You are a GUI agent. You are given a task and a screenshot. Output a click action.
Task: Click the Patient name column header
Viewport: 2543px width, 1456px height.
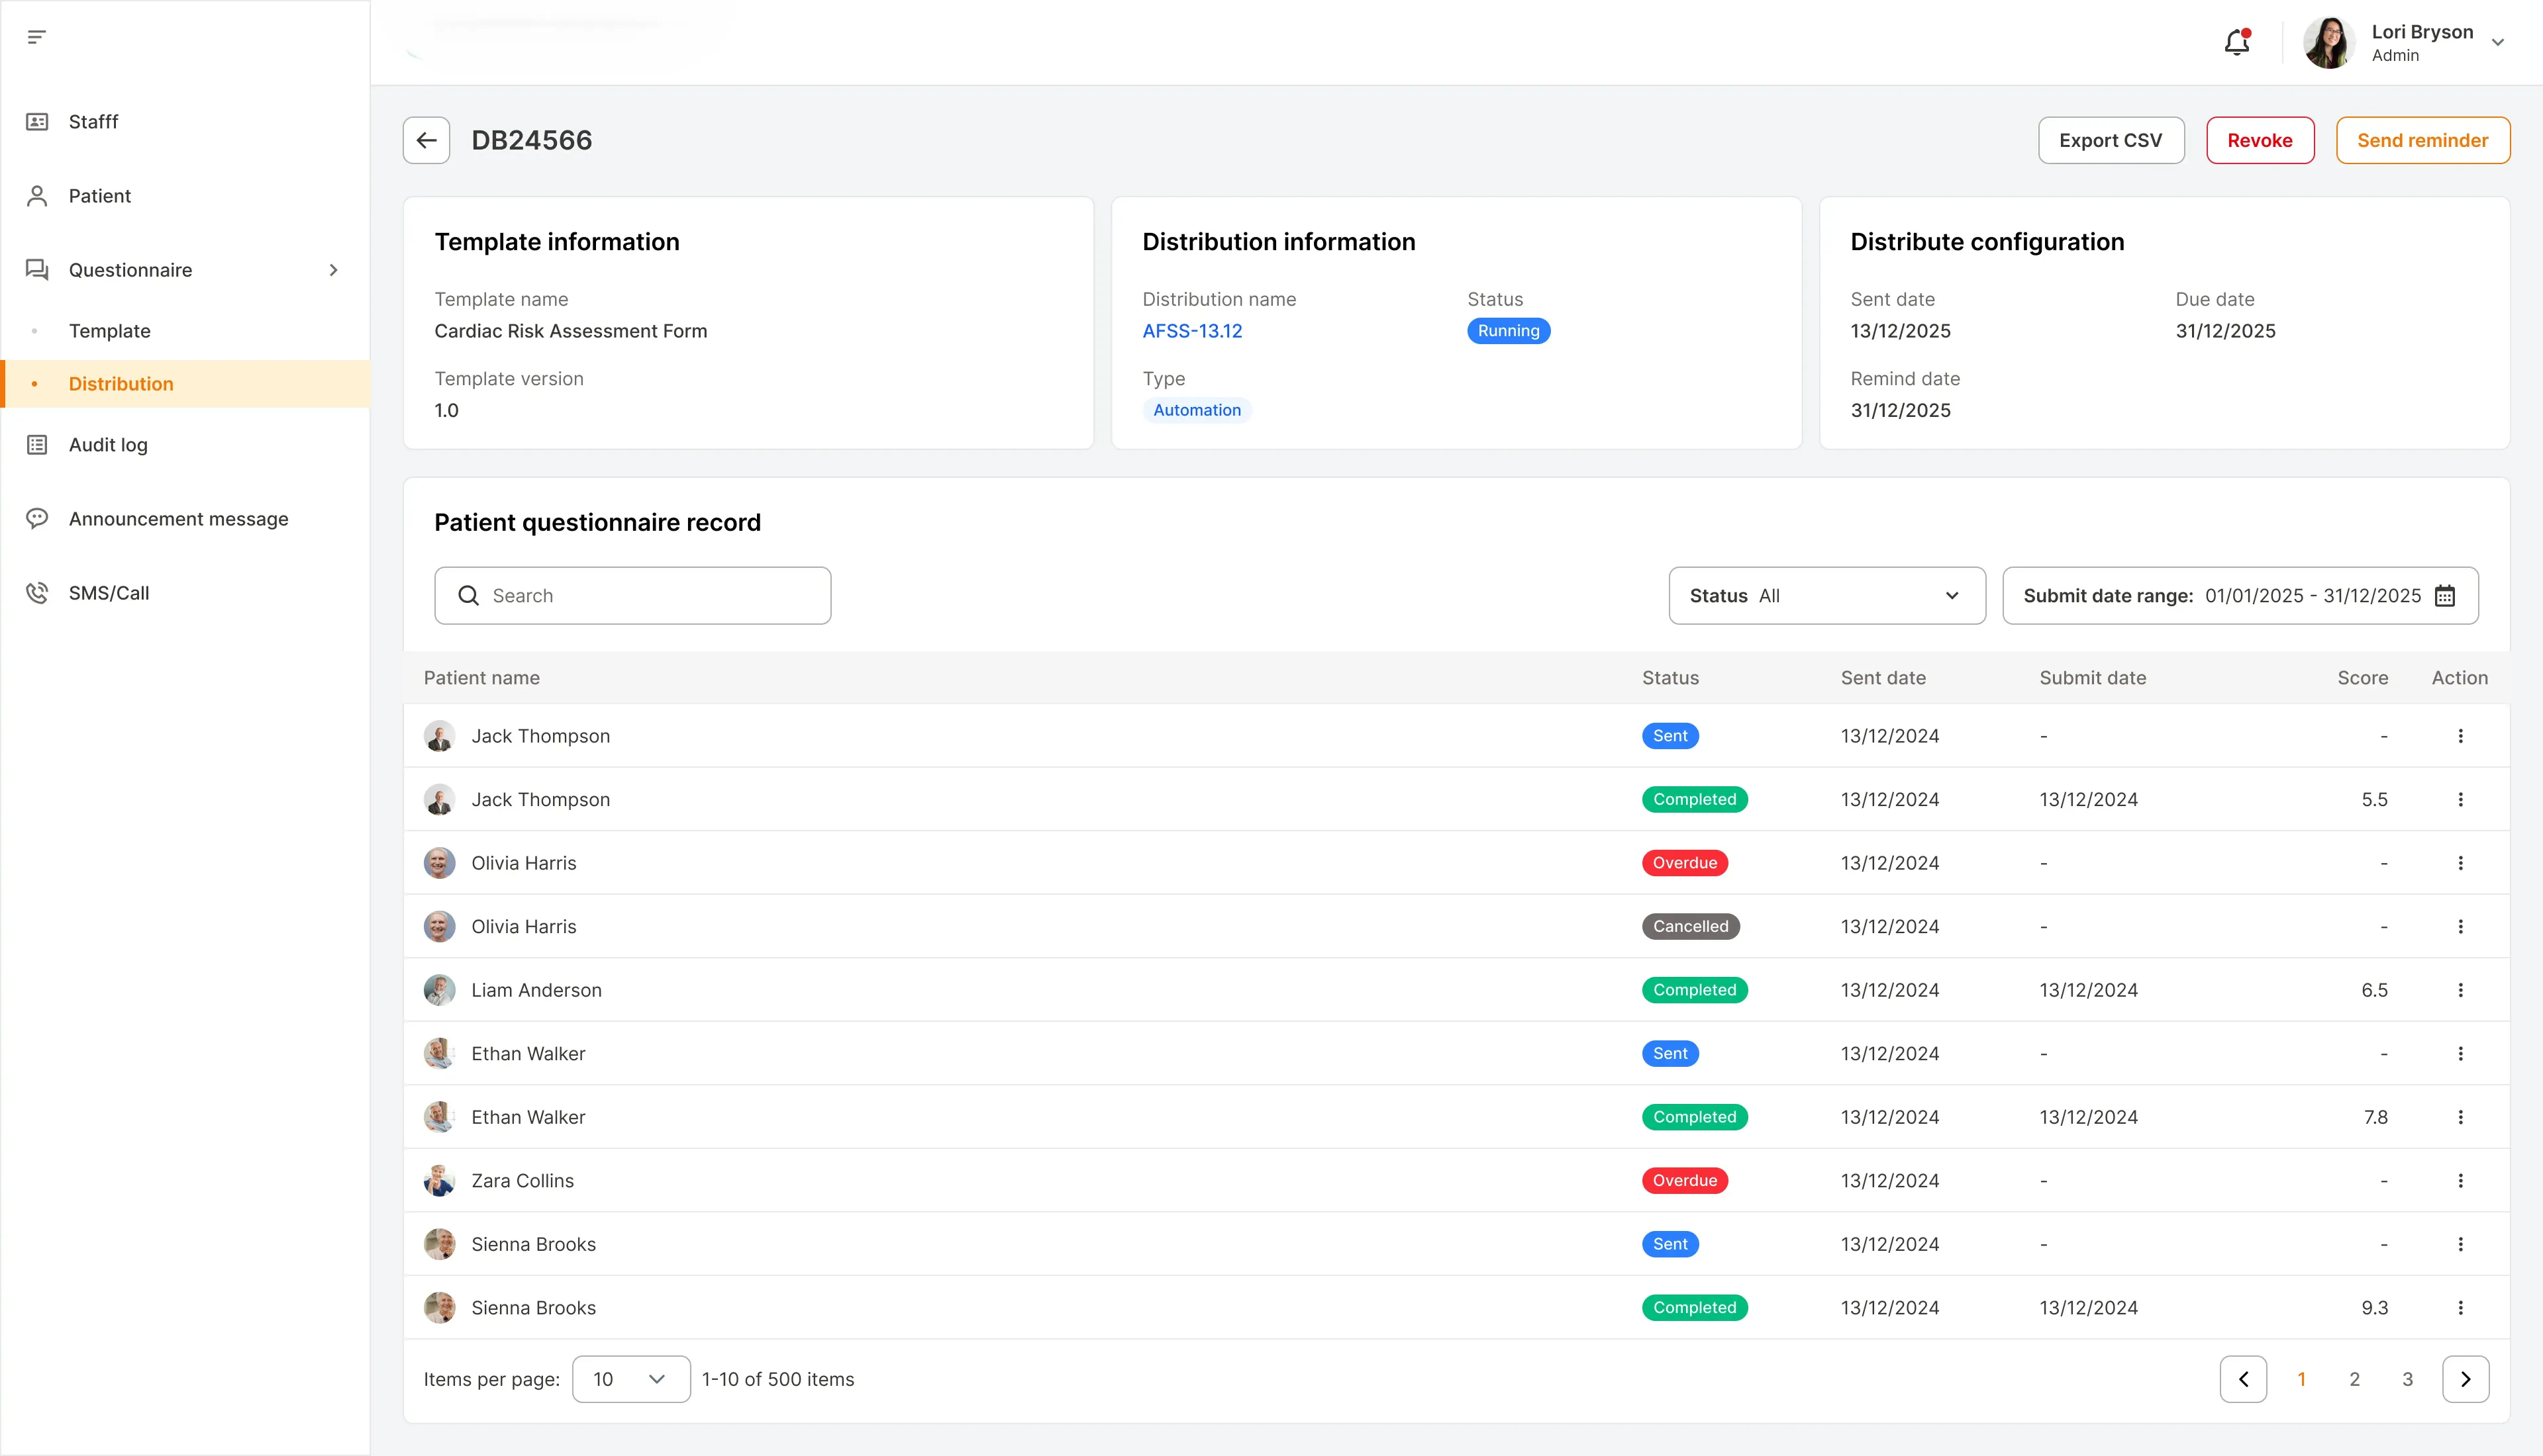[481, 678]
